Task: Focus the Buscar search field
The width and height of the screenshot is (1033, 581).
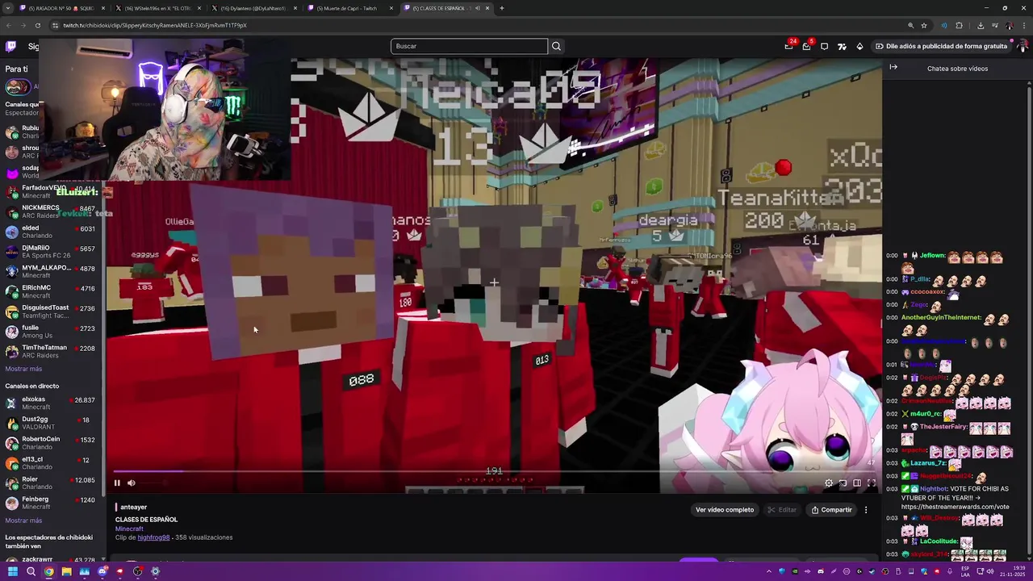Action: click(x=469, y=46)
